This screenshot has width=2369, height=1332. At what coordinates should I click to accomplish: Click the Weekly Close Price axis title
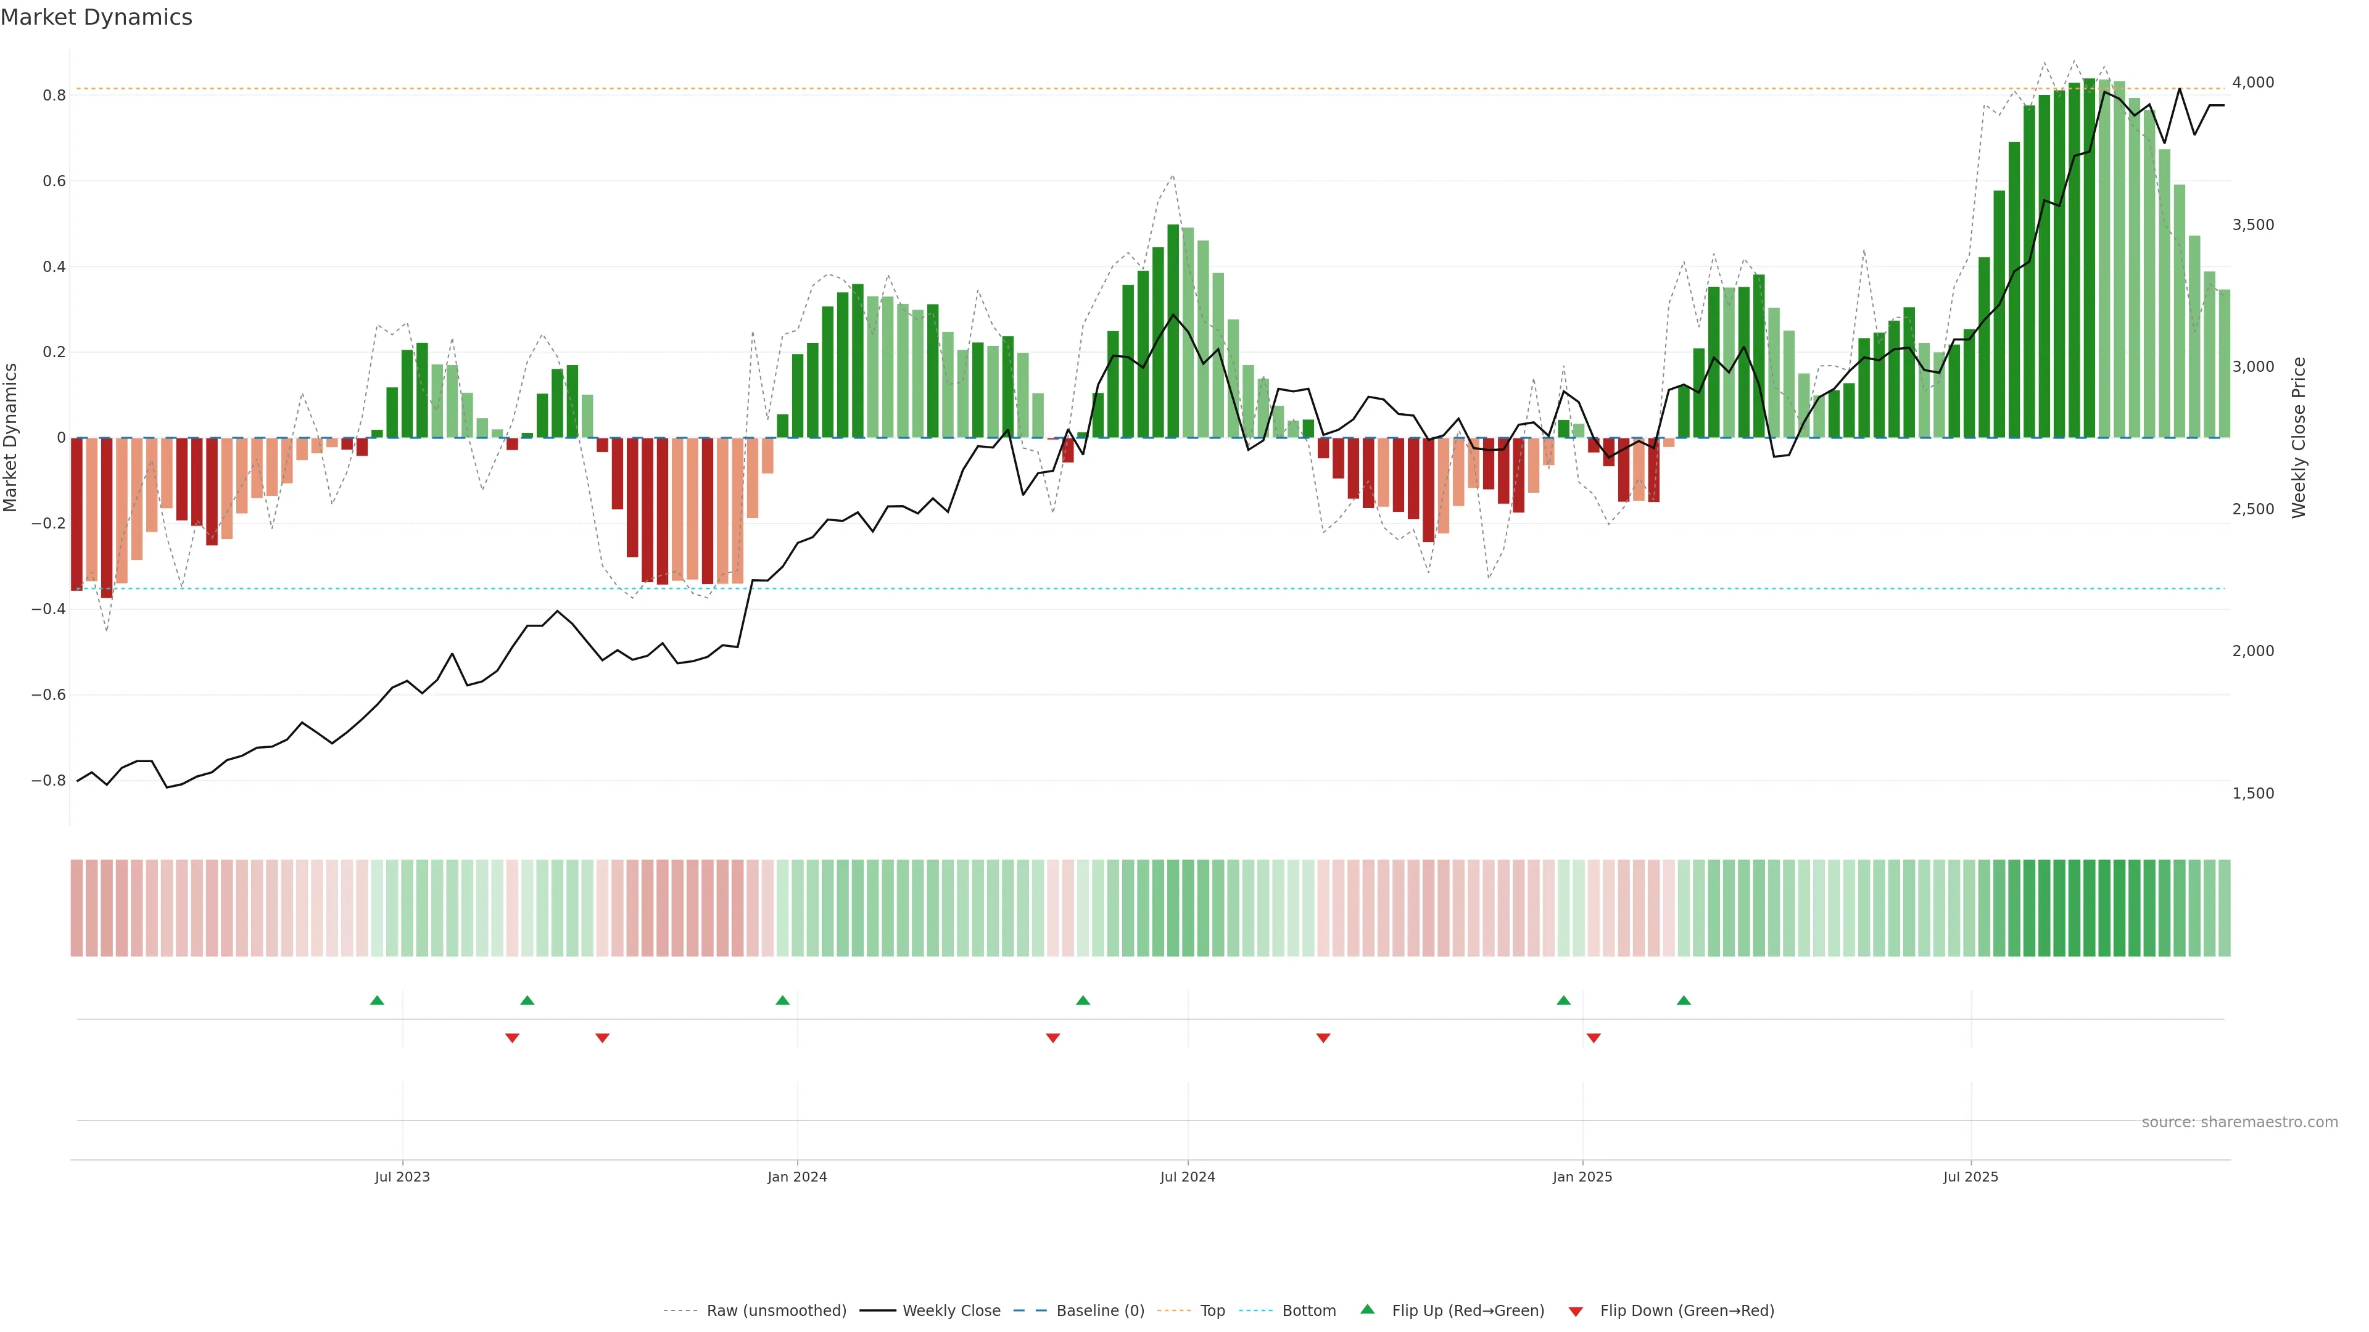coord(2298,438)
